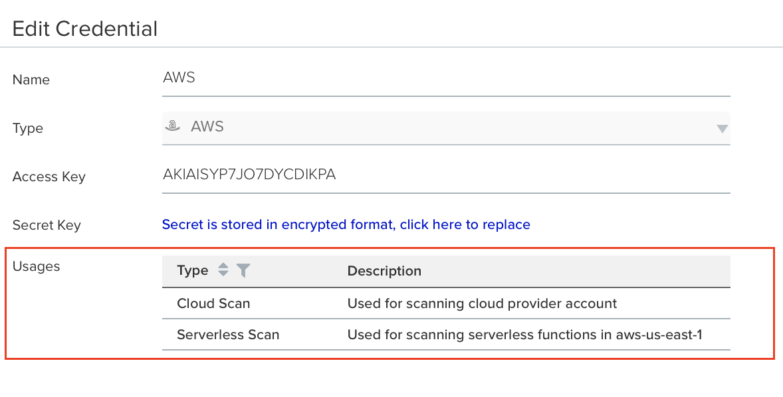Click the AWS logo icon in Type field
The width and height of the screenshot is (783, 397).
click(x=173, y=126)
